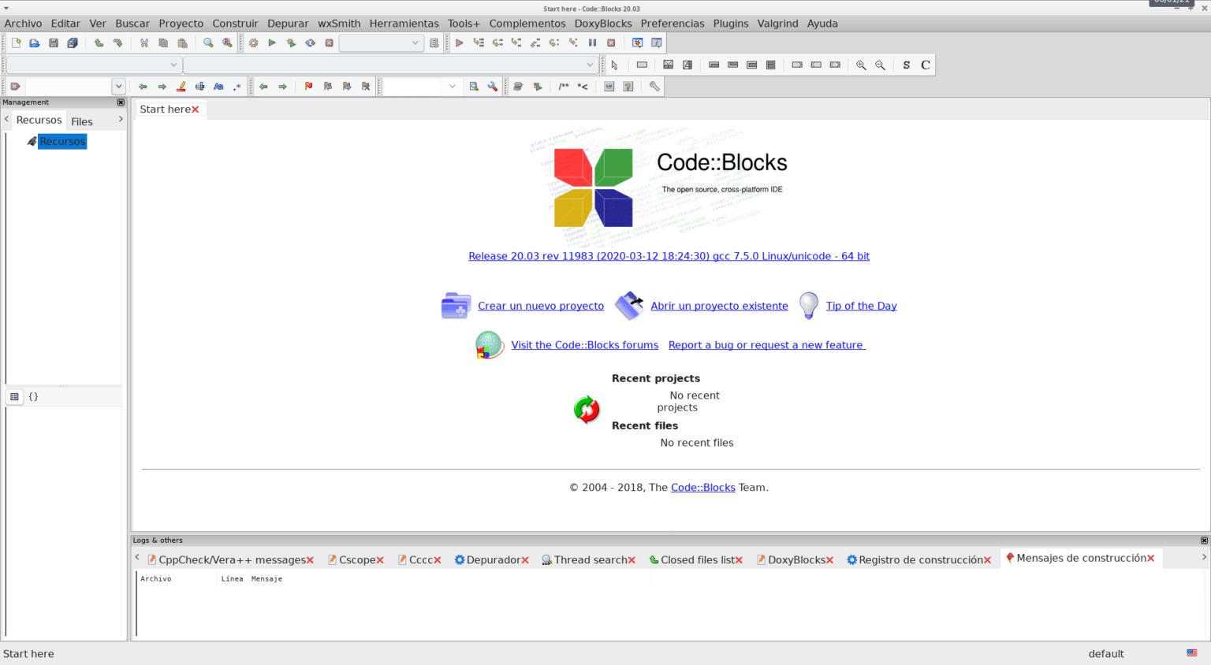Expand the symbols scope dropdown on code completion bar

click(x=173, y=65)
